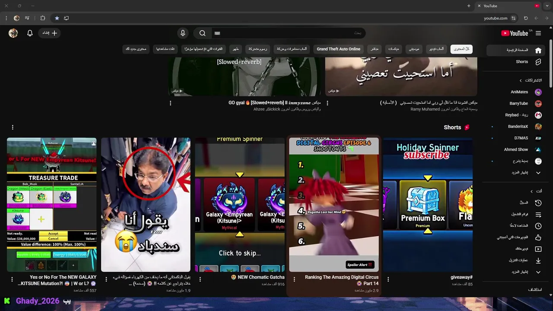
Task: Open Reybad channel subscription
Action: [x=516, y=115]
